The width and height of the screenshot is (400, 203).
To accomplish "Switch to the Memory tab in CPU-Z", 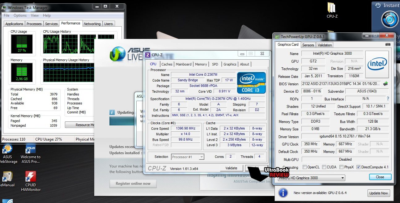I will tap(201, 64).
